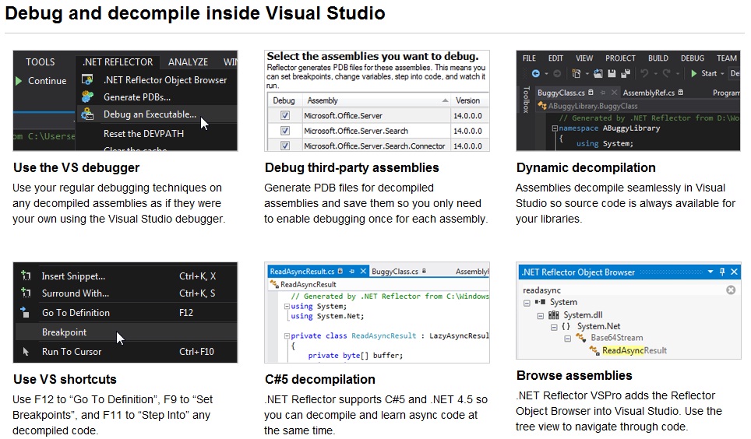Collapse the using System directives block
The height and width of the screenshot is (439, 751).
tap(287, 306)
